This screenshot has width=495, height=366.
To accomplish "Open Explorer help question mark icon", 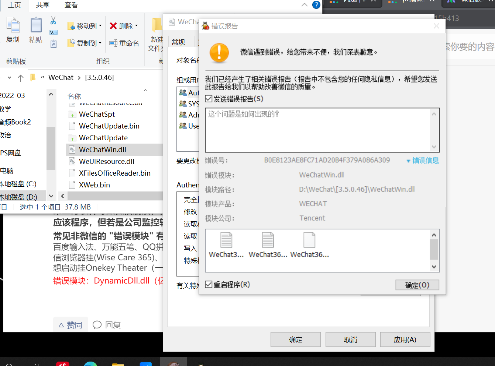I will 316,5.
